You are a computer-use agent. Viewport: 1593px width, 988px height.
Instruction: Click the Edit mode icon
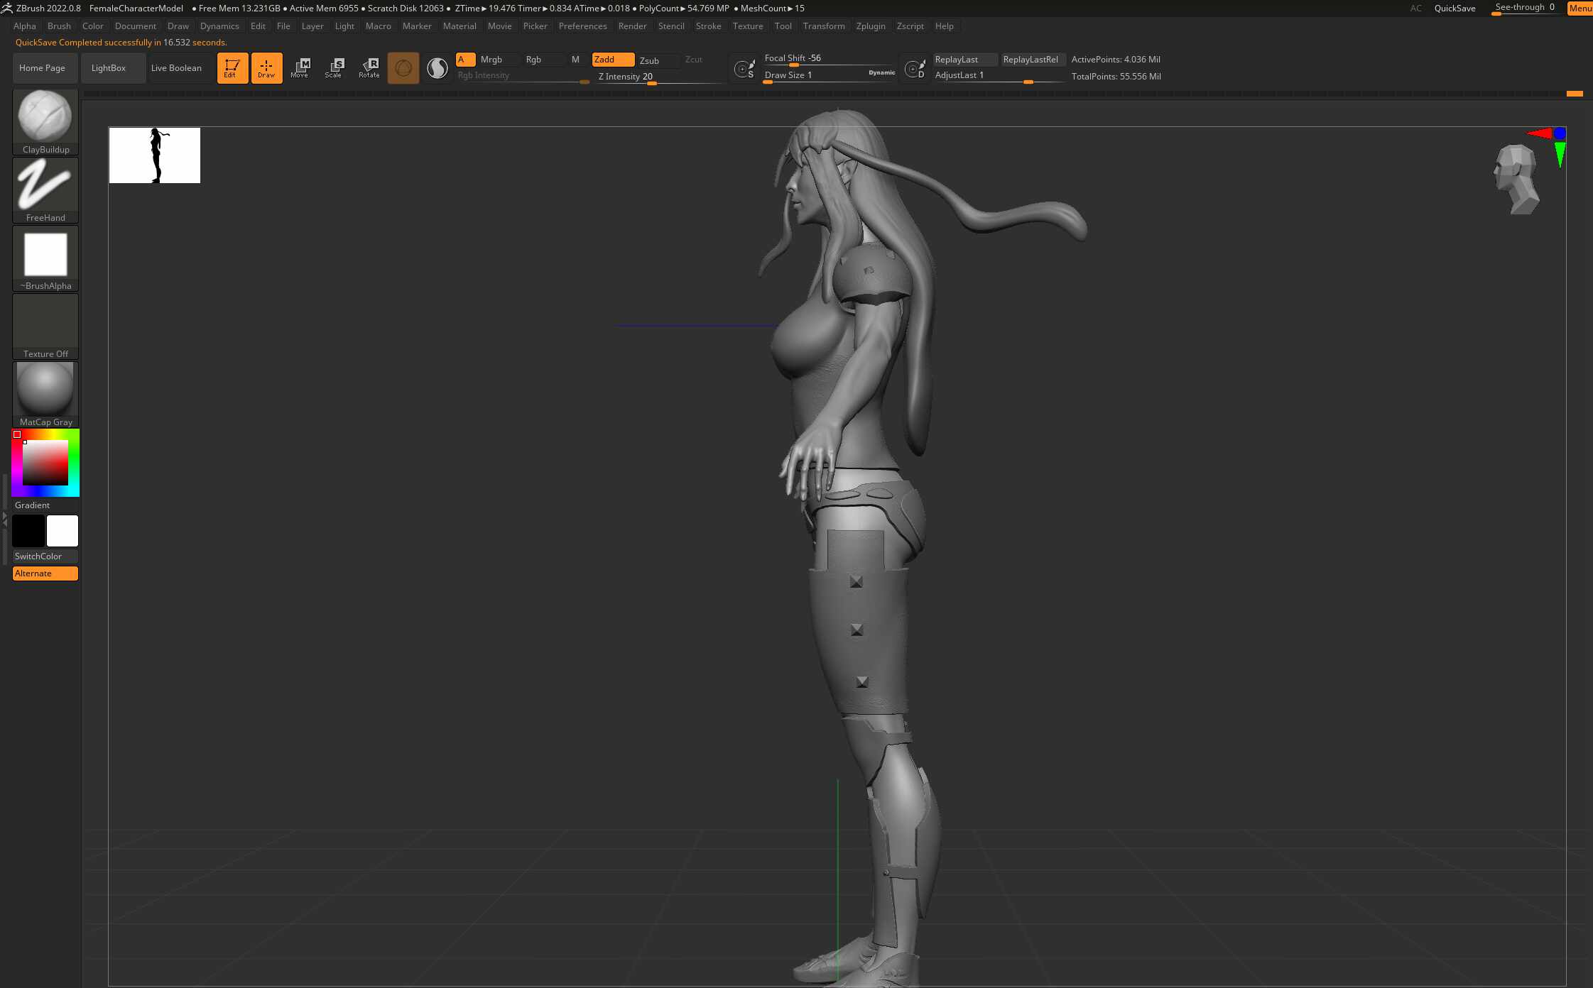pyautogui.click(x=232, y=68)
